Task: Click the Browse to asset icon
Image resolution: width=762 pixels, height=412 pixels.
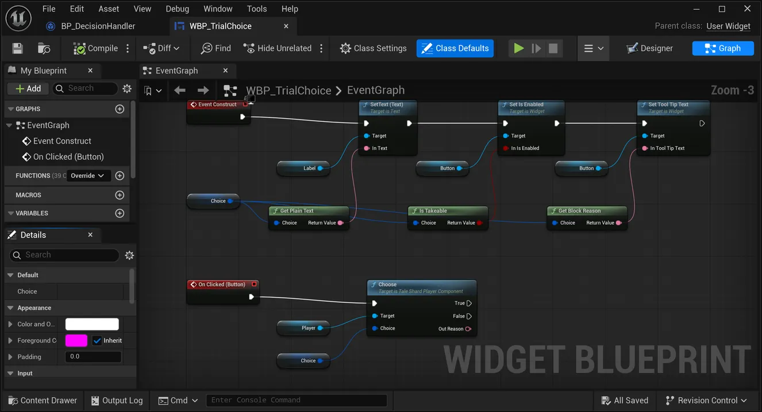Action: tap(44, 49)
